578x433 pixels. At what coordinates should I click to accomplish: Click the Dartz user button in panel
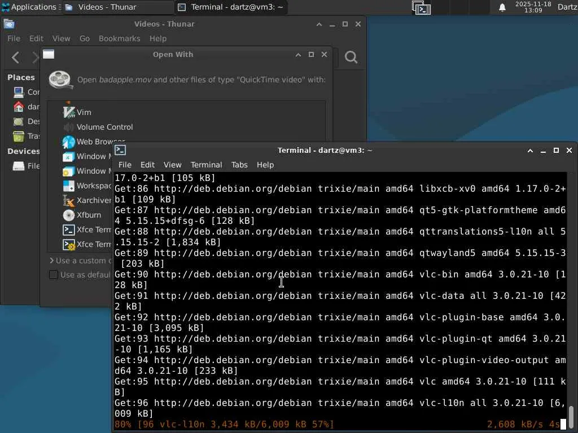[x=567, y=7]
